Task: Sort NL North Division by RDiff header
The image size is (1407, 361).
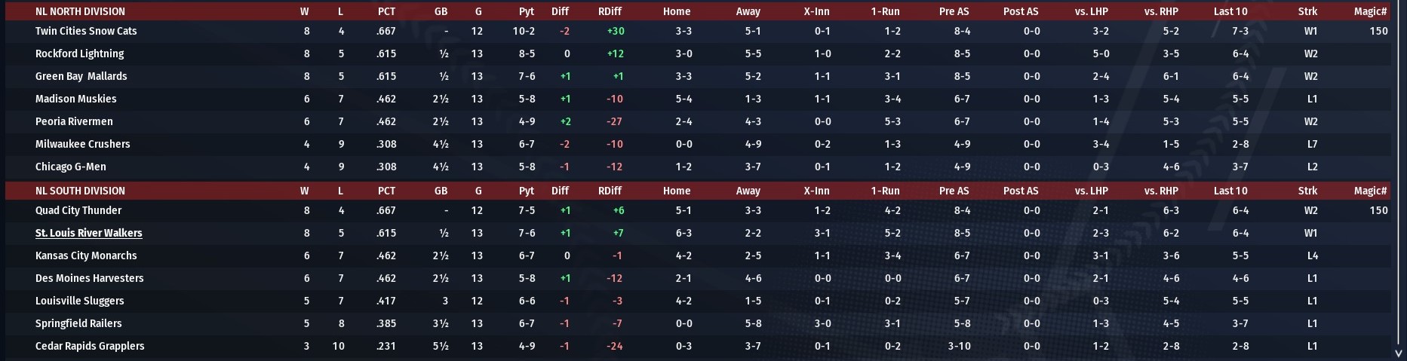Action: 610,12
